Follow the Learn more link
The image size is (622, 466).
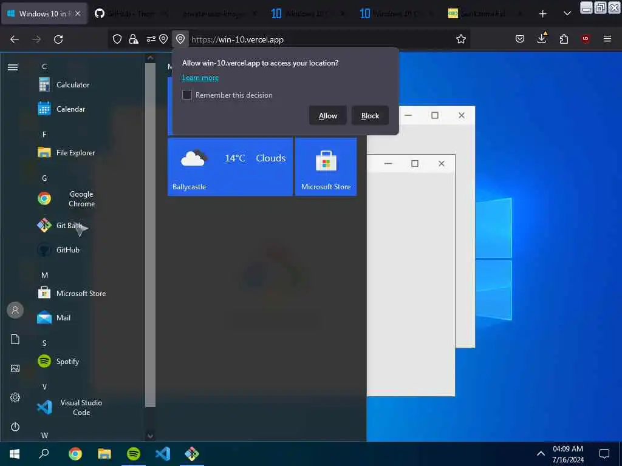[200, 78]
